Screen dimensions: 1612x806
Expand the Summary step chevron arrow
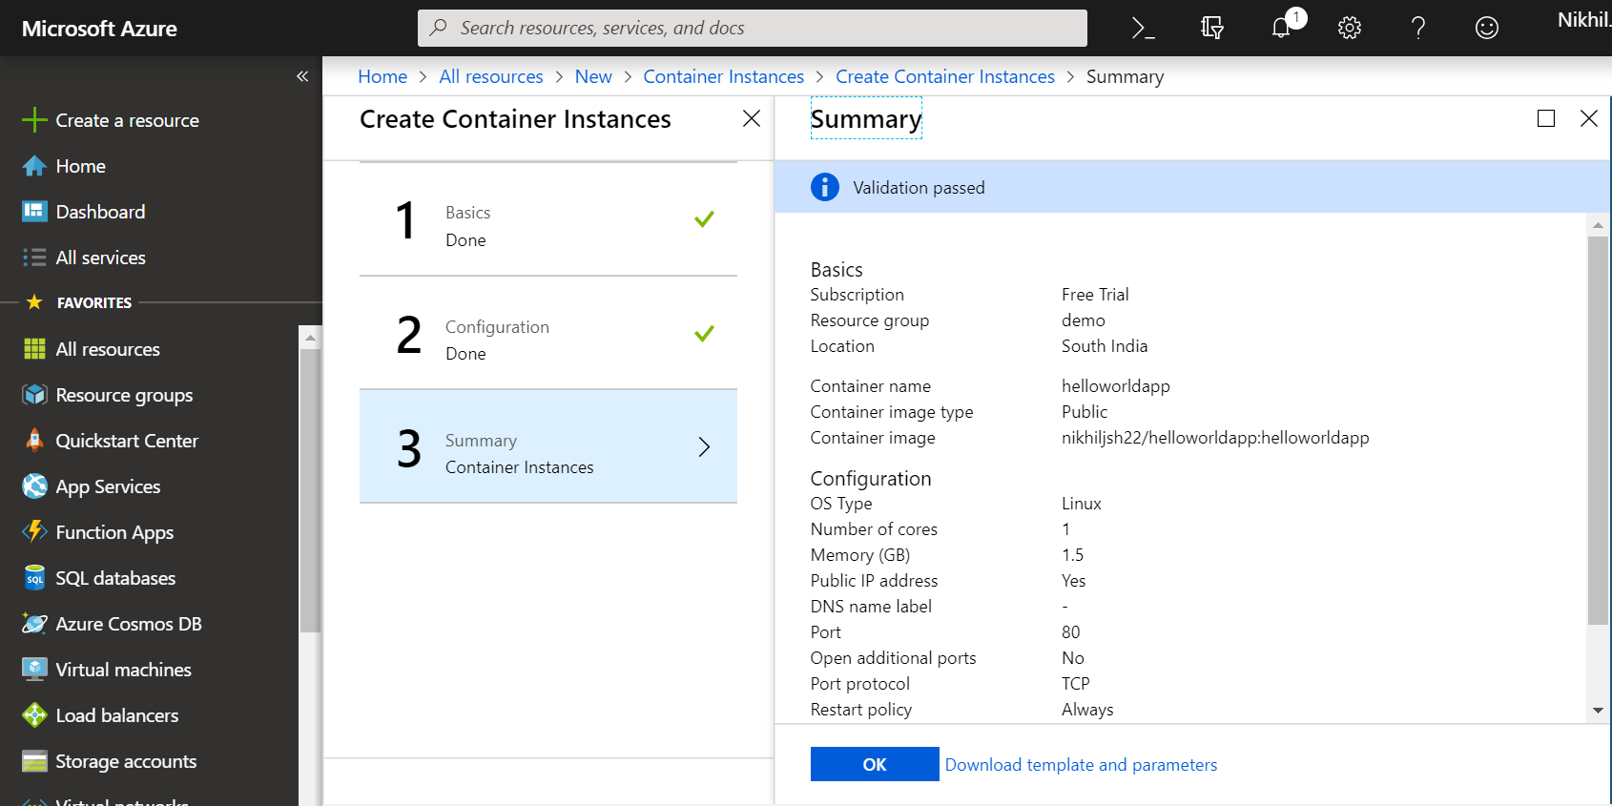pyautogui.click(x=704, y=446)
